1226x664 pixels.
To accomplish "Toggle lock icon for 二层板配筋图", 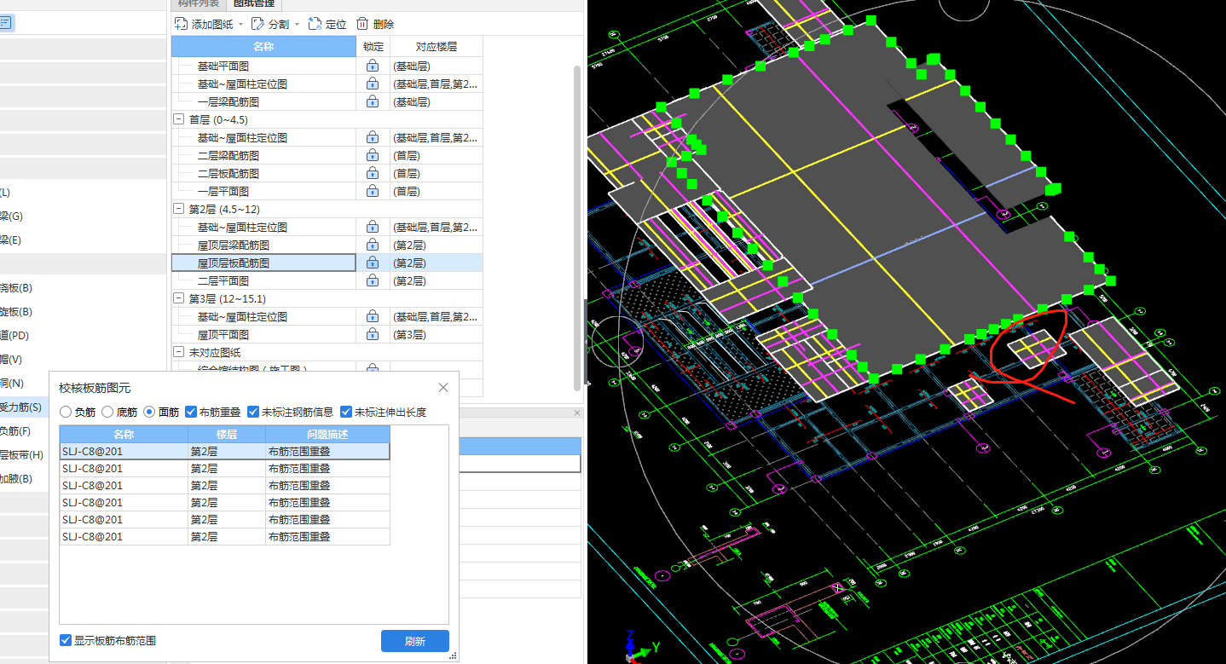I will [x=373, y=173].
